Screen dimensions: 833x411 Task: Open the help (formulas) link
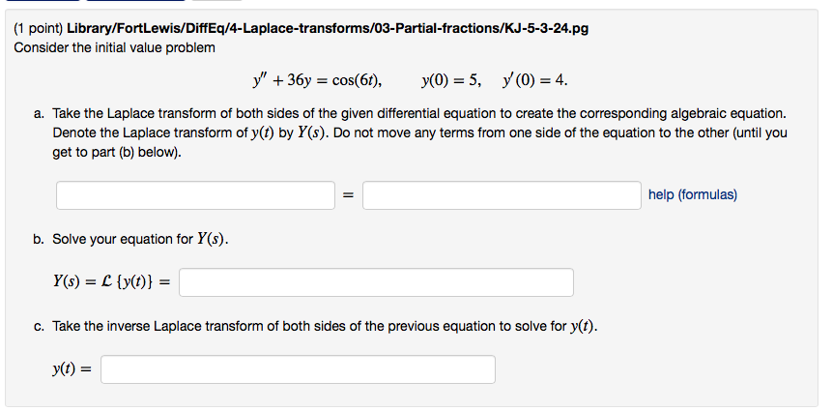(692, 195)
